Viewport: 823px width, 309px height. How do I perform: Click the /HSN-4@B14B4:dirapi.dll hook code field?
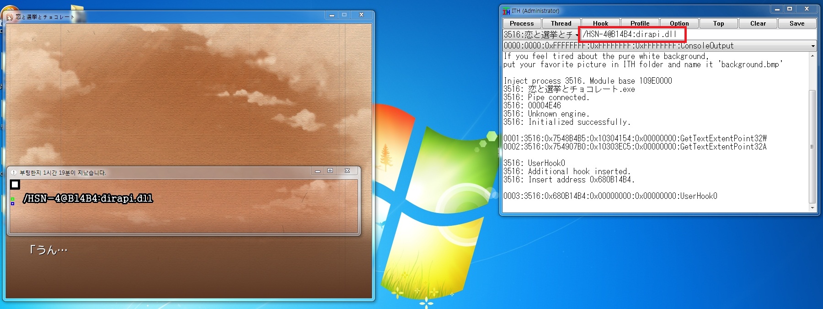click(632, 34)
